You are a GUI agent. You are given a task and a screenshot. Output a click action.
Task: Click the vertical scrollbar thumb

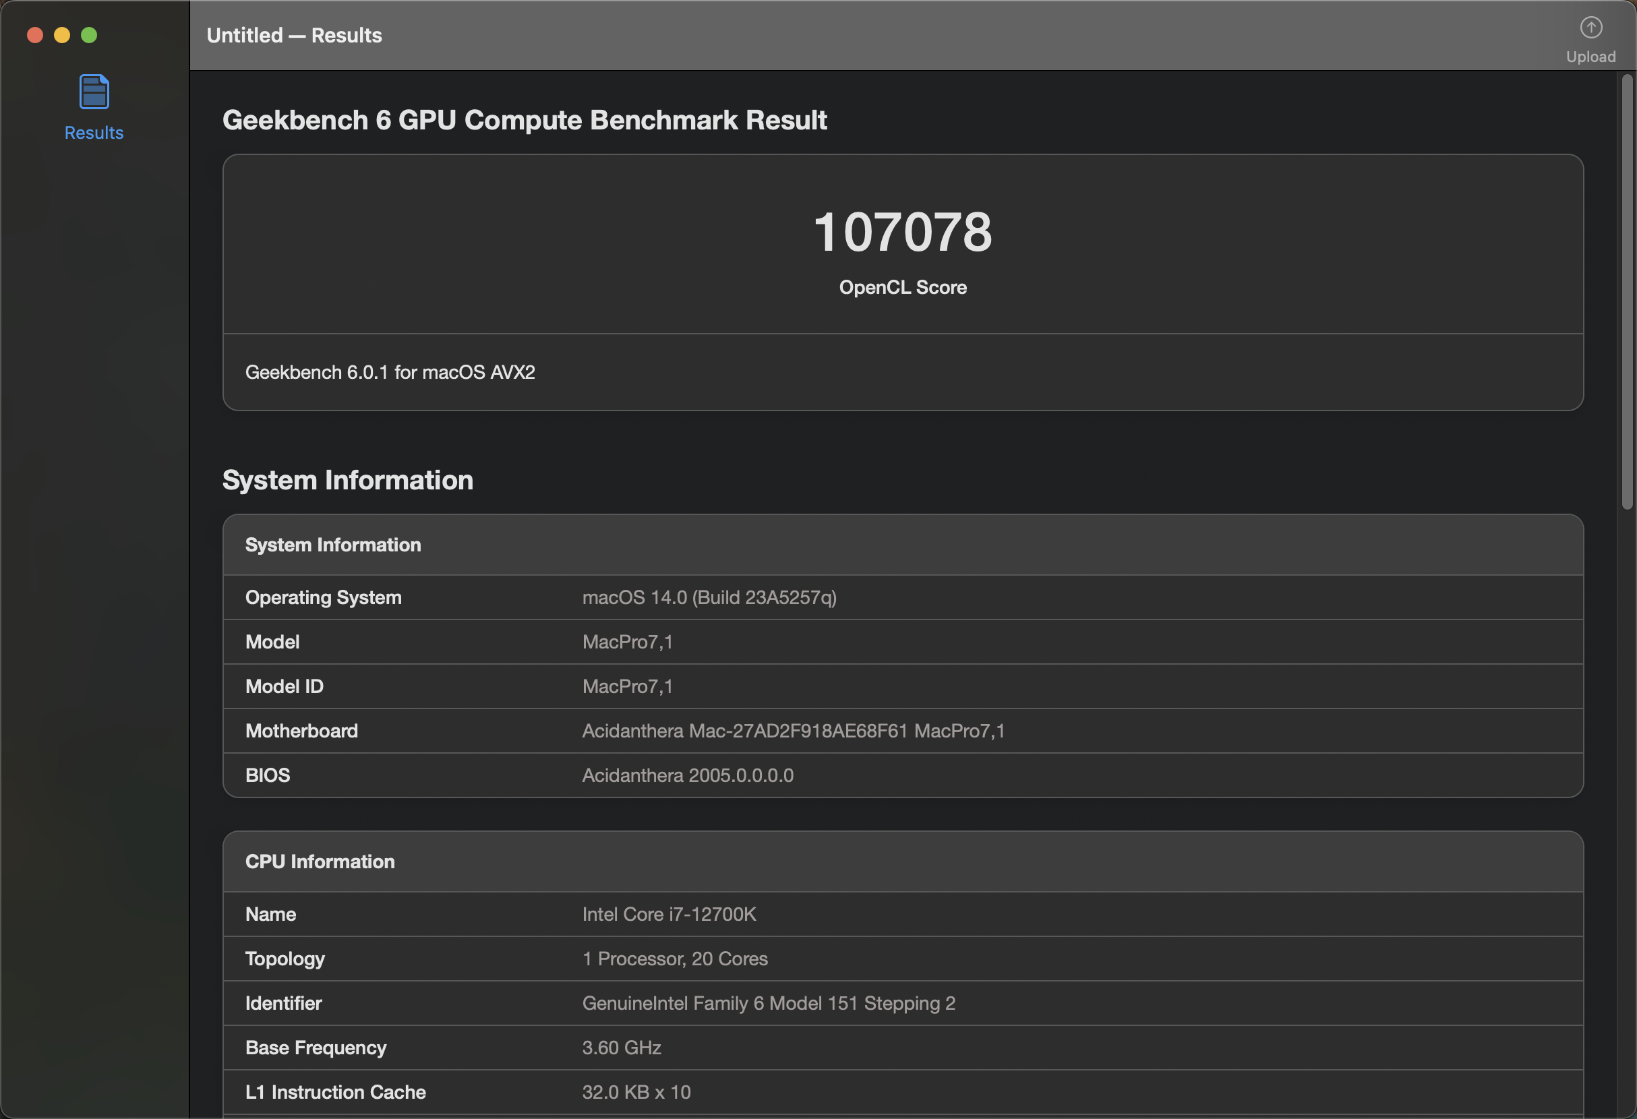[x=1626, y=293]
